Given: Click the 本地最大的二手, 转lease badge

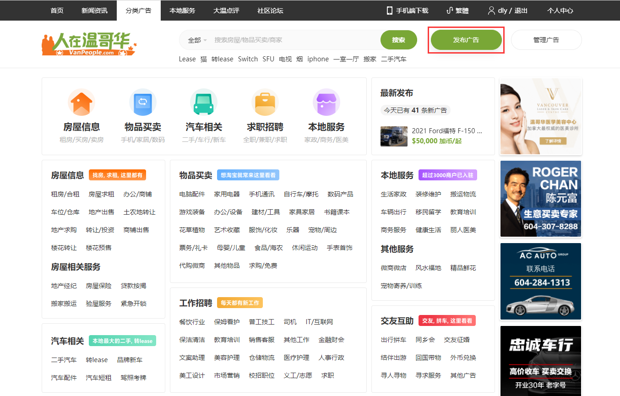Looking at the screenshot, I should [122, 341].
